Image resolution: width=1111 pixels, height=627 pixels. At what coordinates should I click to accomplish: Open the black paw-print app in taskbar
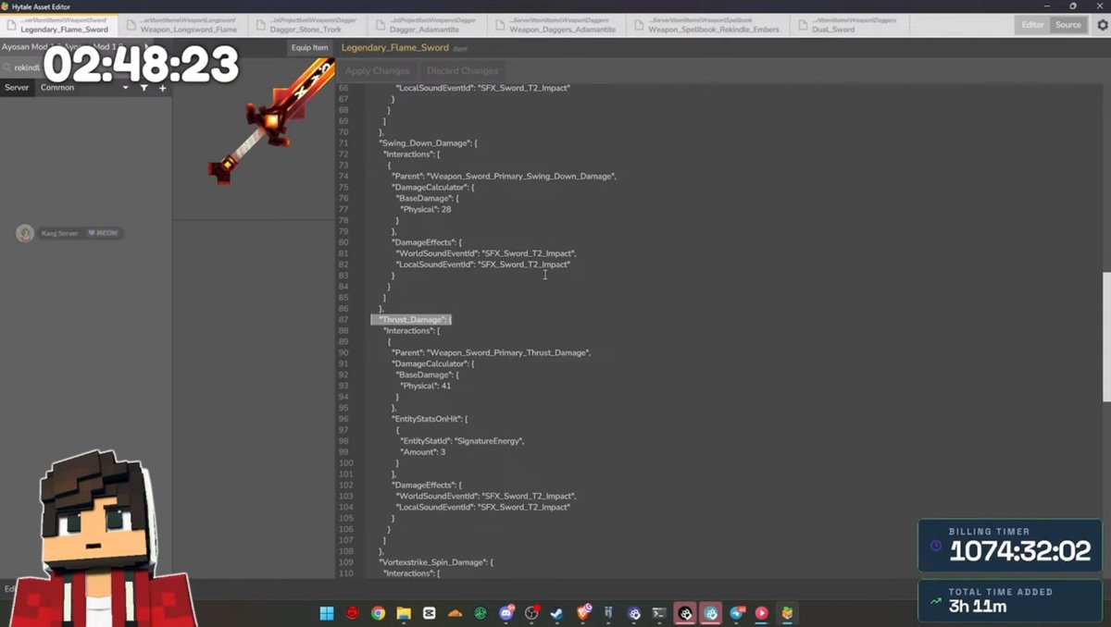tap(685, 612)
